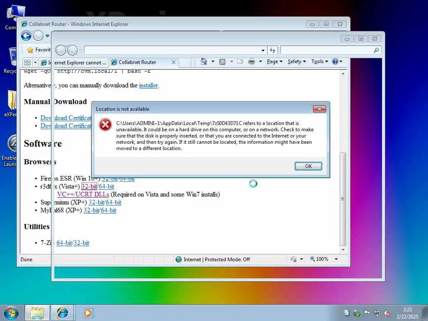Open the Tools menu
This screenshot has height=321, width=428.
(x=320, y=61)
